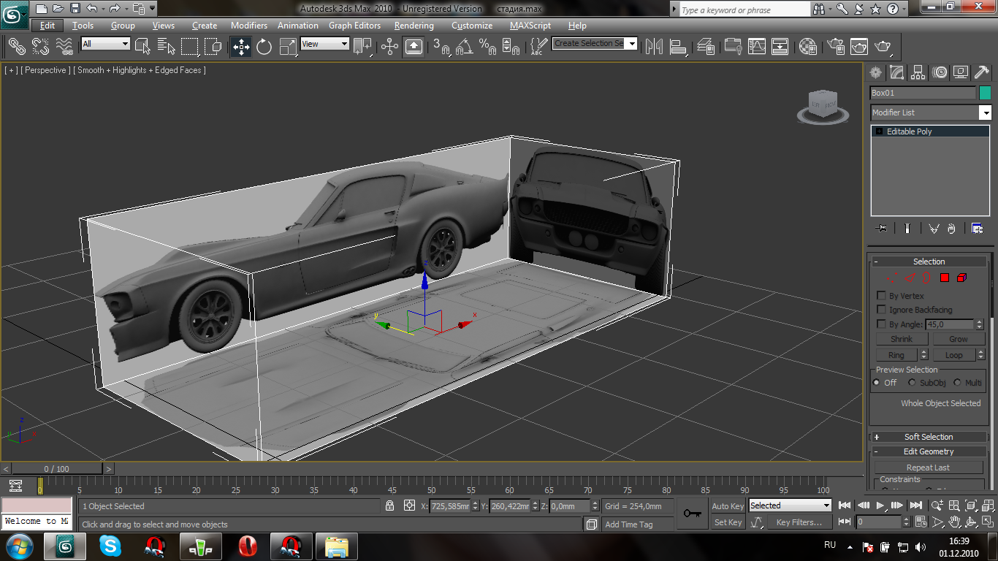Open the Utilities panel hammer icon
This screenshot has width=998, height=561.
(982, 72)
